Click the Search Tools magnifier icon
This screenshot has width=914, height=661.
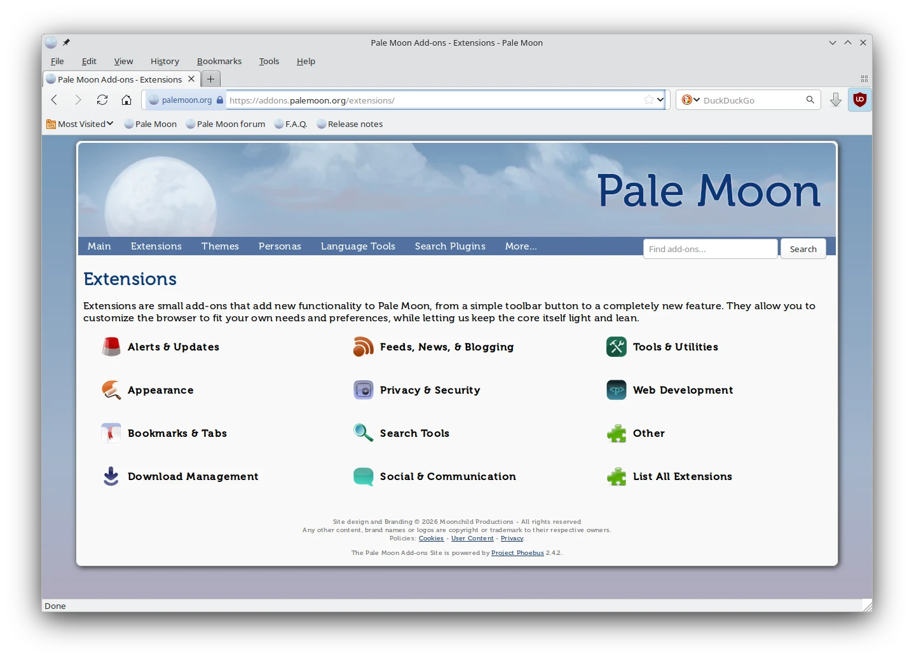point(364,433)
